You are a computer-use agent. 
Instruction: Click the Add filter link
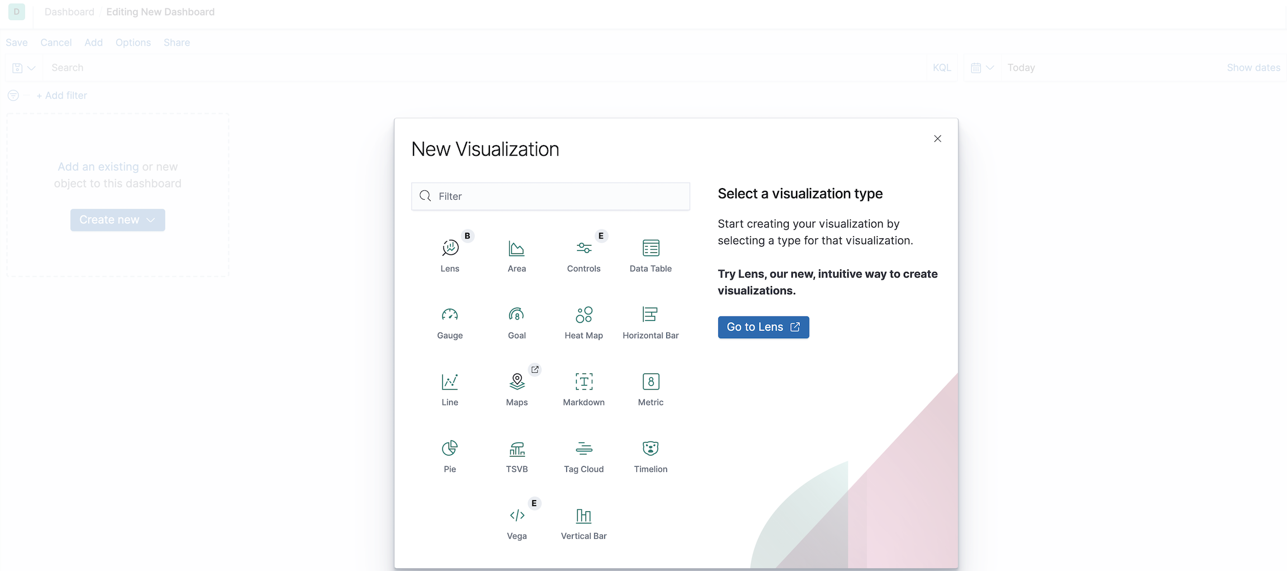tap(61, 95)
